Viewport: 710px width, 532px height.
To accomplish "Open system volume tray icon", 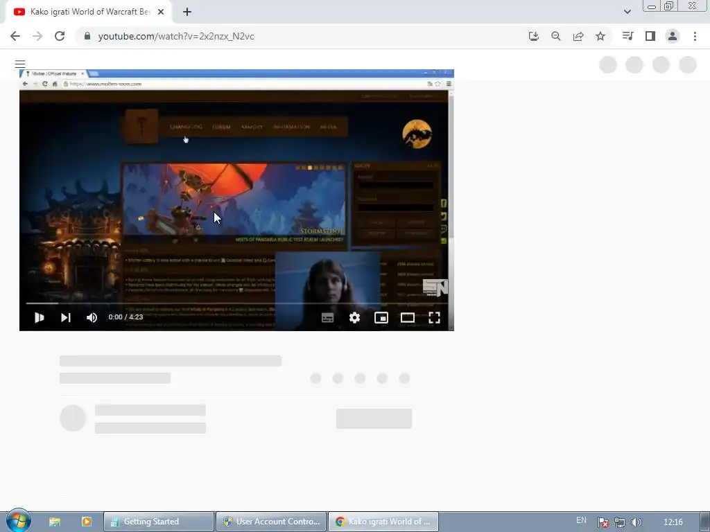I will [637, 522].
